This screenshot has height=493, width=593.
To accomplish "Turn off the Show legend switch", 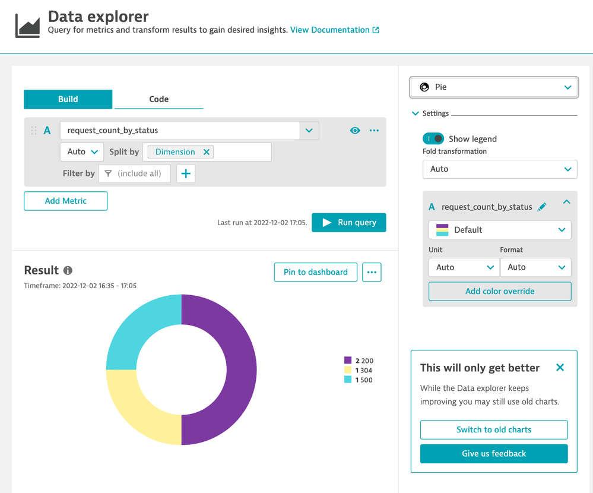I will pyautogui.click(x=433, y=138).
